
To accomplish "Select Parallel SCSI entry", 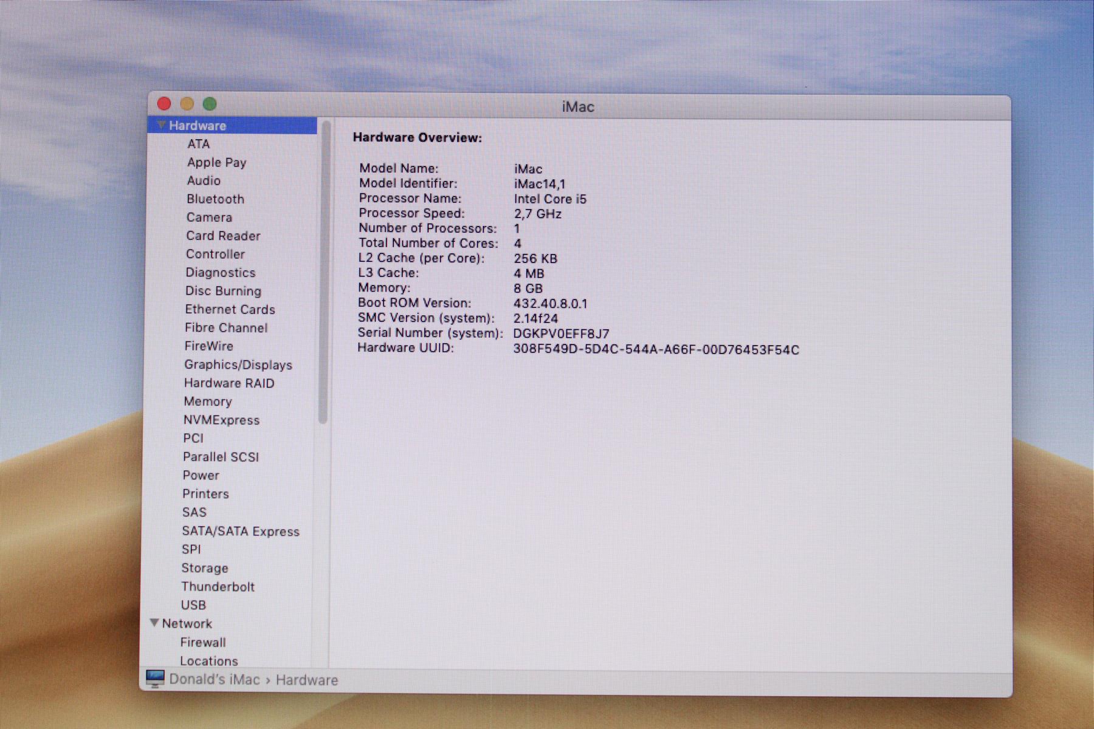I will (221, 457).
